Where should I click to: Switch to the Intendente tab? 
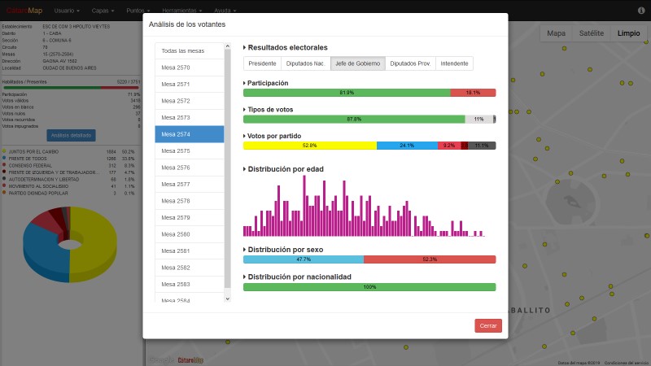pos(454,63)
